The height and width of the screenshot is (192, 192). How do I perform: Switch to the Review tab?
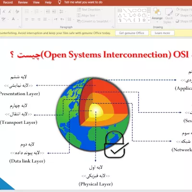point(23,2)
